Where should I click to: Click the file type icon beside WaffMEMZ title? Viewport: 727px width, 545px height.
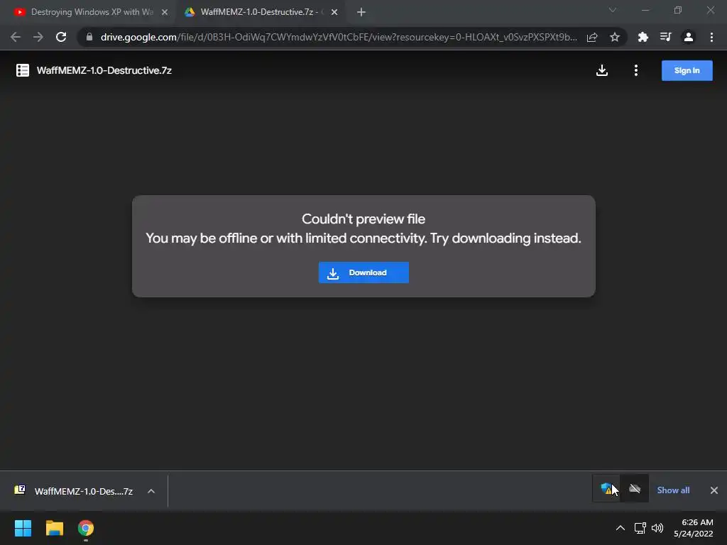pyautogui.click(x=23, y=70)
